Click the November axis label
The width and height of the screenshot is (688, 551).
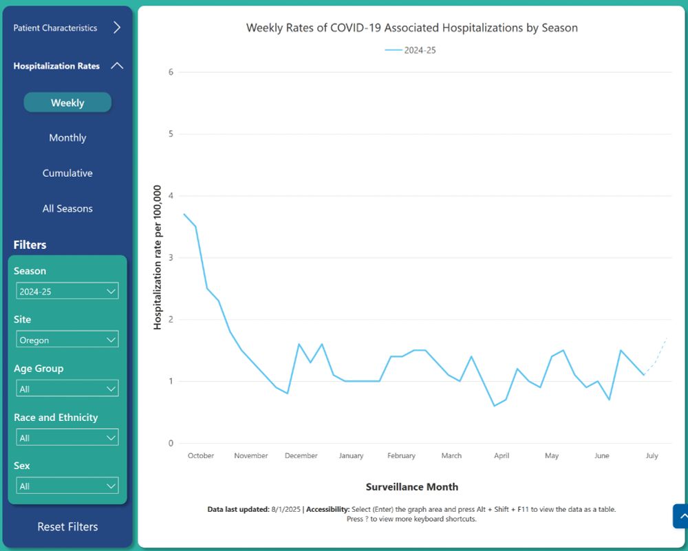(x=250, y=455)
